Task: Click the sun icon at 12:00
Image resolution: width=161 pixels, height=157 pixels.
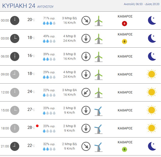Action: (152, 92)
